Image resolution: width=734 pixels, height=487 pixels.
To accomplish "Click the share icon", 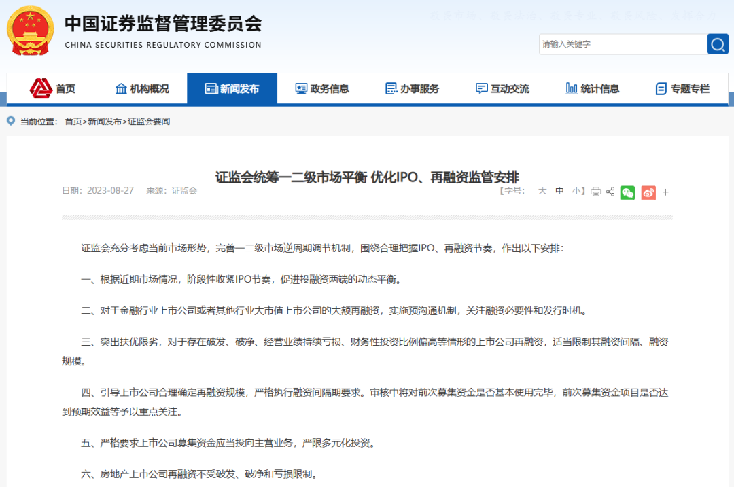I will point(610,192).
